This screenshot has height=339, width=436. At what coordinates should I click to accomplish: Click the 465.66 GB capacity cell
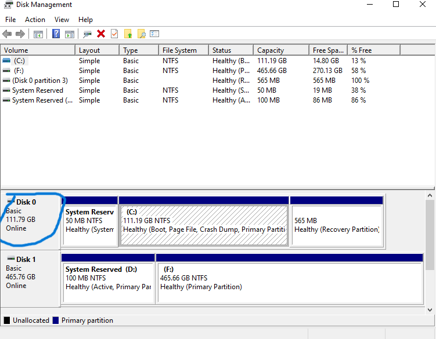pos(272,71)
